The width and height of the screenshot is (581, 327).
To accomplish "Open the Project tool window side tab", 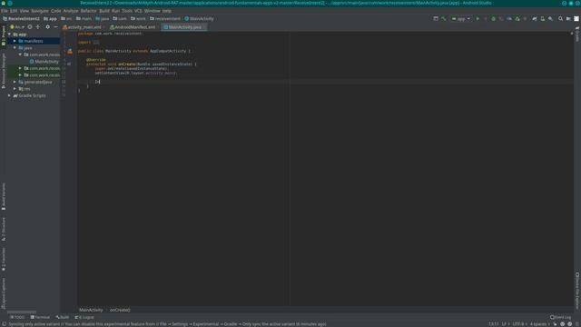I will click(4, 36).
